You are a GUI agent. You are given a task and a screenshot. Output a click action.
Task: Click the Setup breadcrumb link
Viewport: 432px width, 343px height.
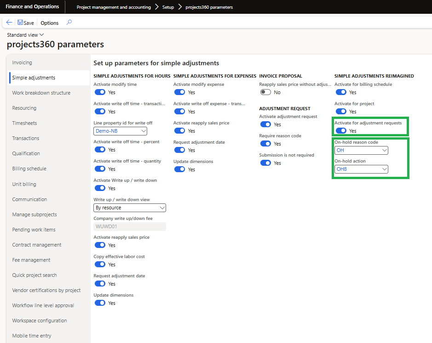coord(168,7)
